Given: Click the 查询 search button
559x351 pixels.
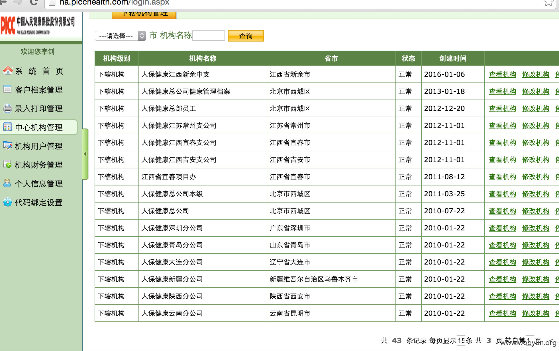Looking at the screenshot, I should click(246, 36).
